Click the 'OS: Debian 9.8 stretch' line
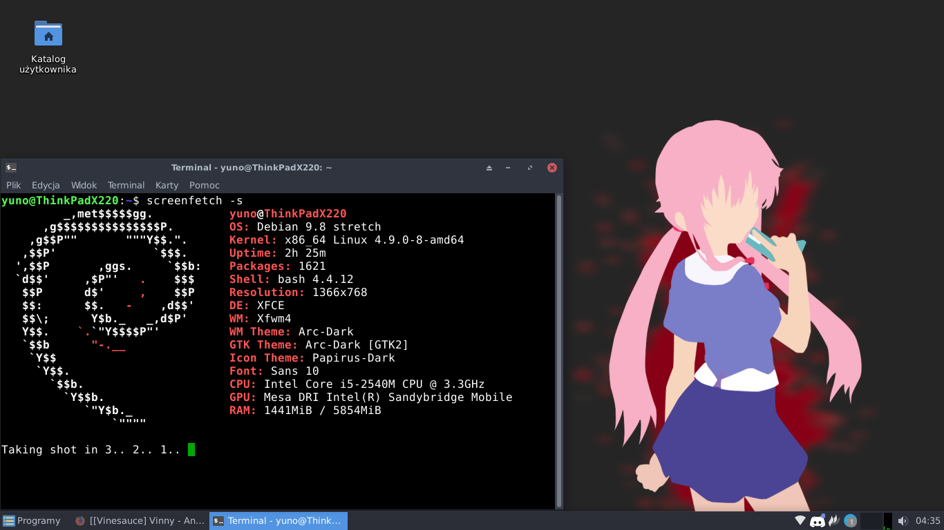944x530 pixels. [x=305, y=227]
